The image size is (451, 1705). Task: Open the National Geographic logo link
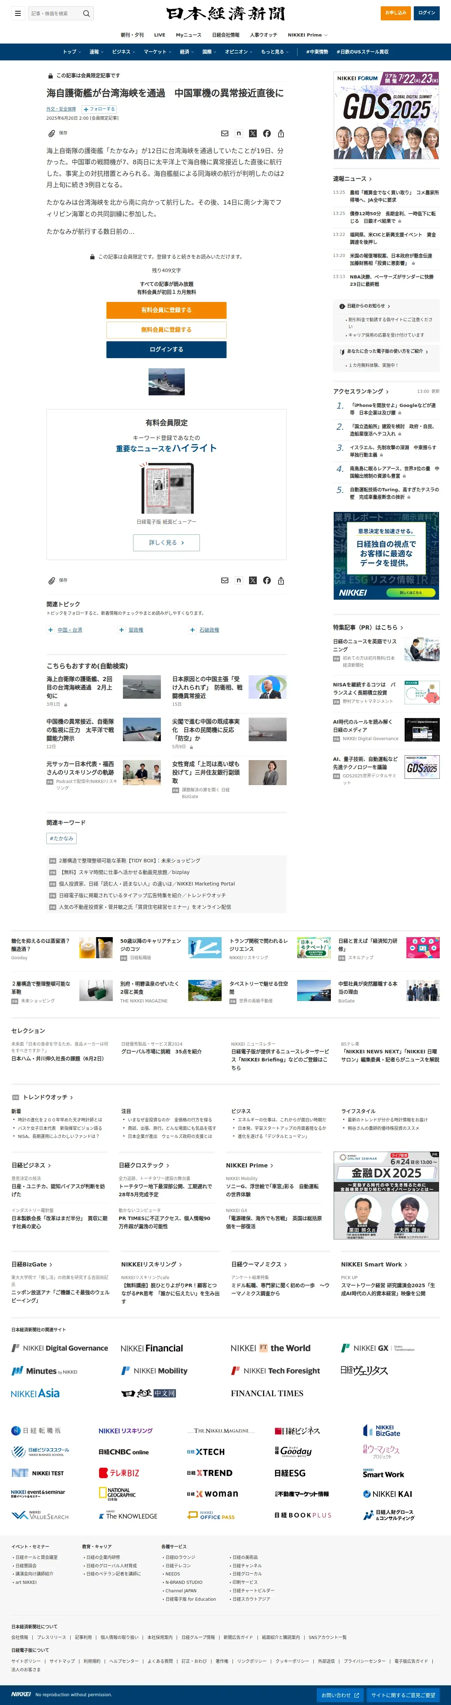[117, 1494]
